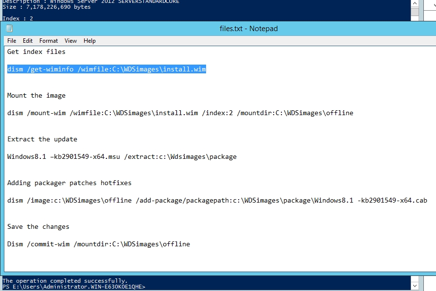
Task: Click the PowerShell prompt PS E:\Users\Administrator
Action: pyautogui.click(x=73, y=287)
